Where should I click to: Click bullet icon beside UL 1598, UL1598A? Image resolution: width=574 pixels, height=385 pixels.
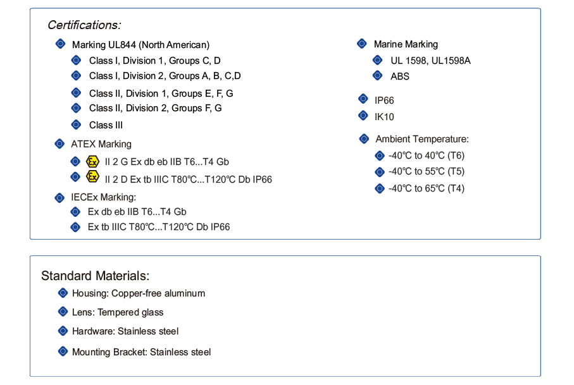point(377,59)
